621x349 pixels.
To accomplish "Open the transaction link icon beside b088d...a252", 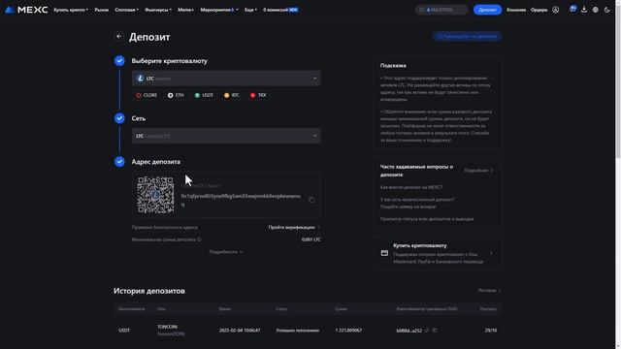I will [427, 330].
